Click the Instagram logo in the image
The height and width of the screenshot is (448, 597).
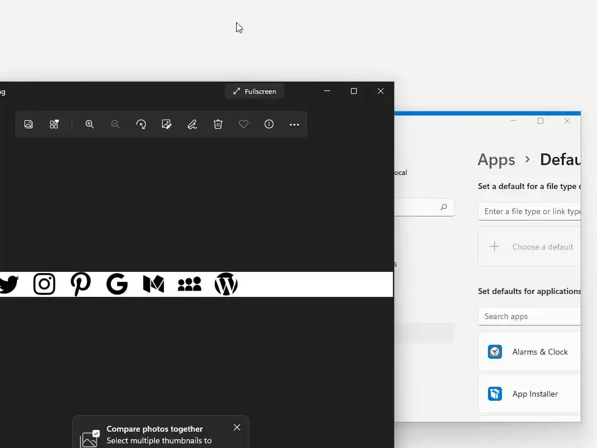click(44, 284)
